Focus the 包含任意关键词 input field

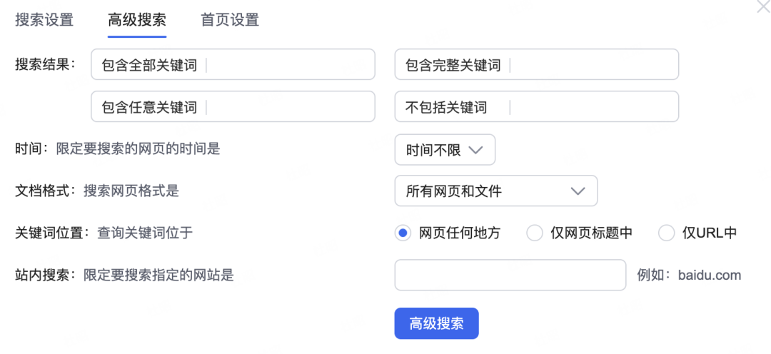(x=233, y=106)
